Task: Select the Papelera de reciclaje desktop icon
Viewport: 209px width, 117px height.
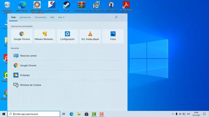Action: [7, 7]
